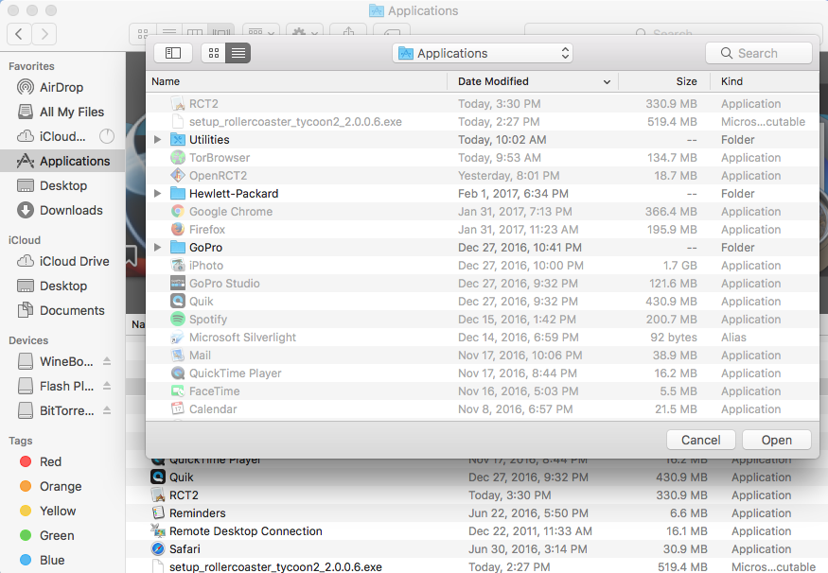Click the OpenRCT2 icon in the dialog

178,175
